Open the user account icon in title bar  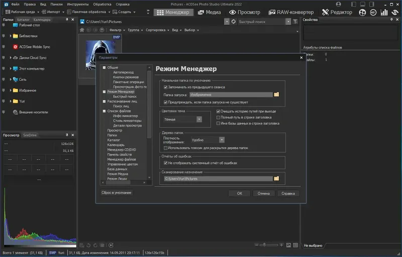click(x=338, y=4)
